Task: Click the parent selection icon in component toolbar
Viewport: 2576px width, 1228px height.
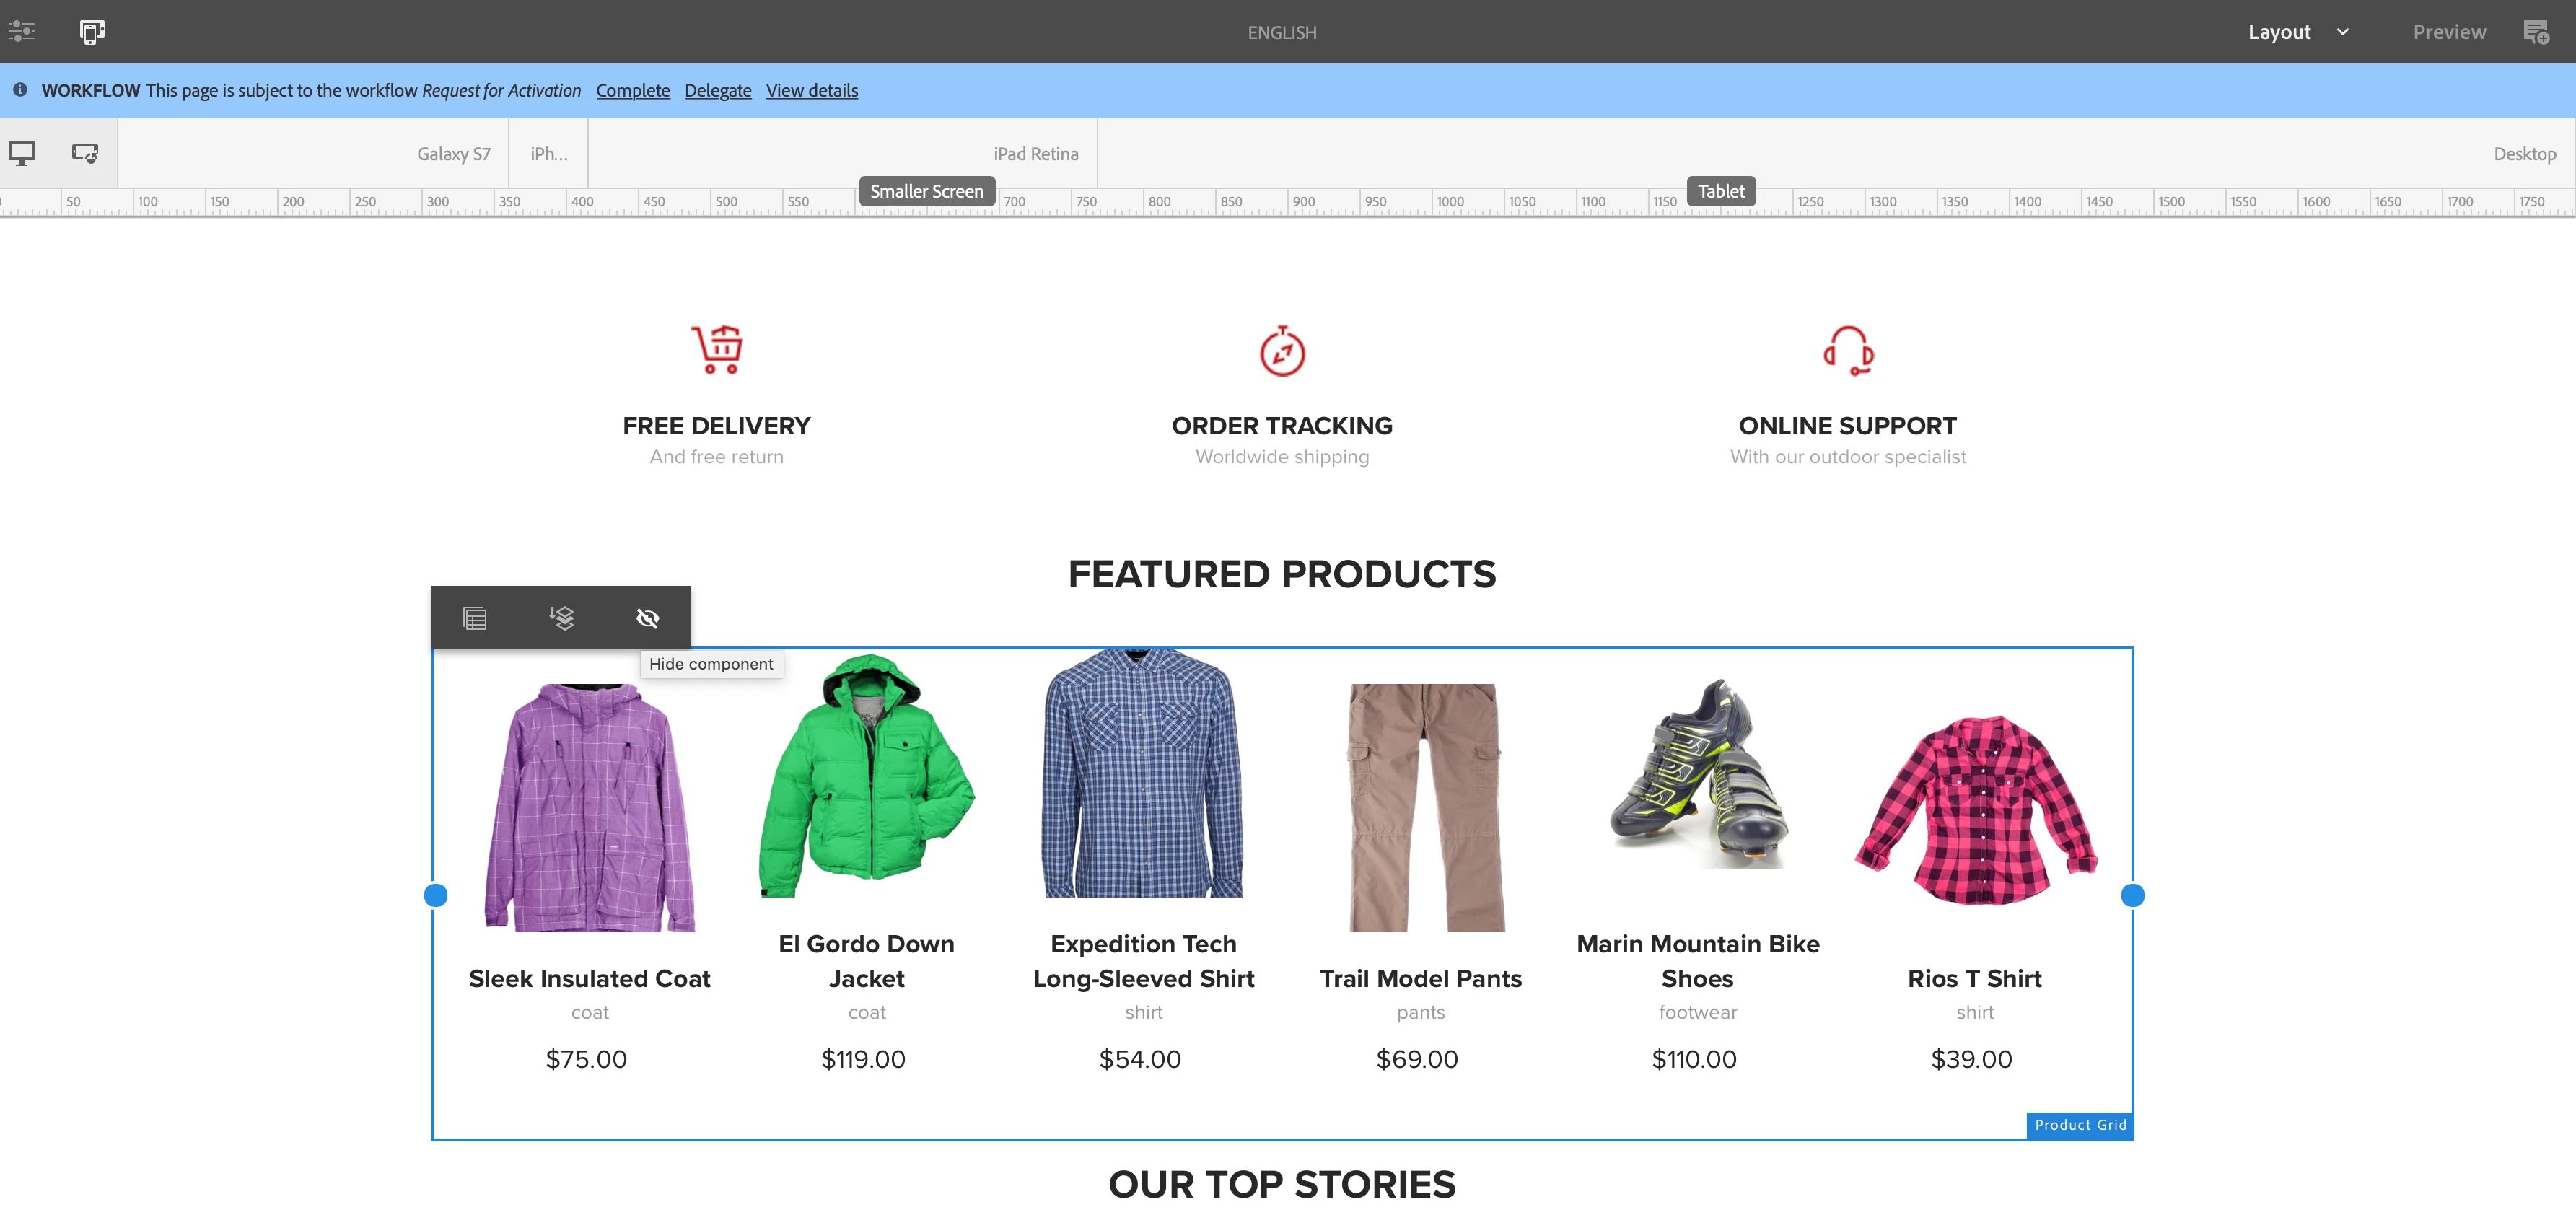Action: (475, 618)
